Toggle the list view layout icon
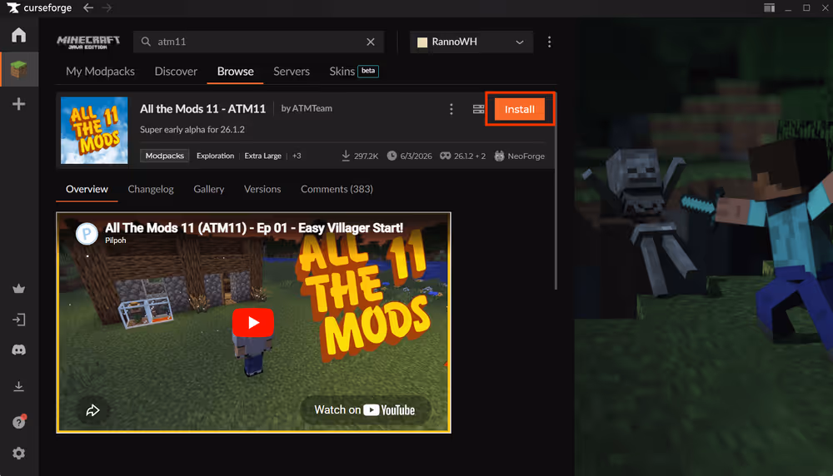 [478, 109]
